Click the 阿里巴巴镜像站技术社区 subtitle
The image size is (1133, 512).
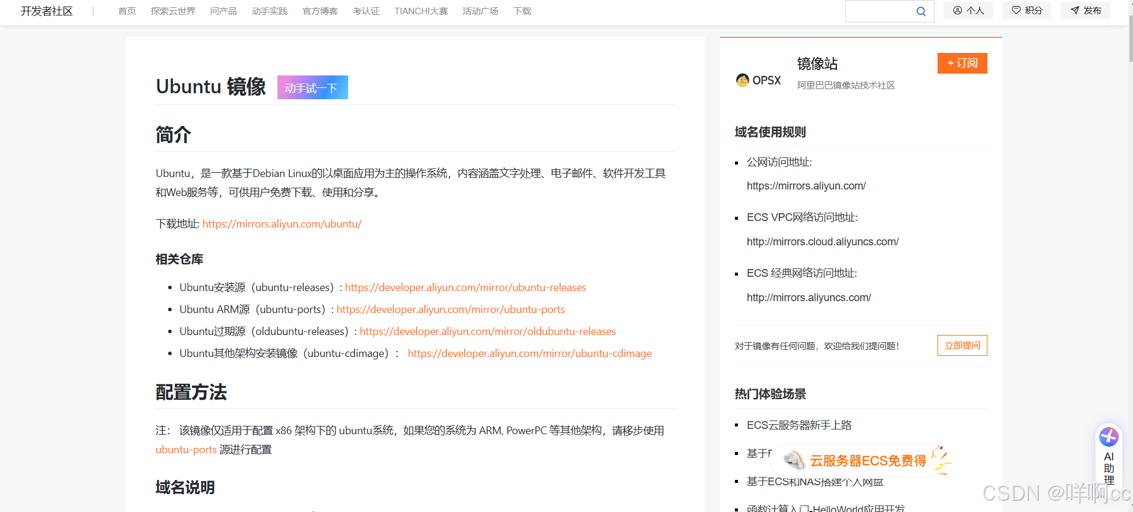click(846, 86)
